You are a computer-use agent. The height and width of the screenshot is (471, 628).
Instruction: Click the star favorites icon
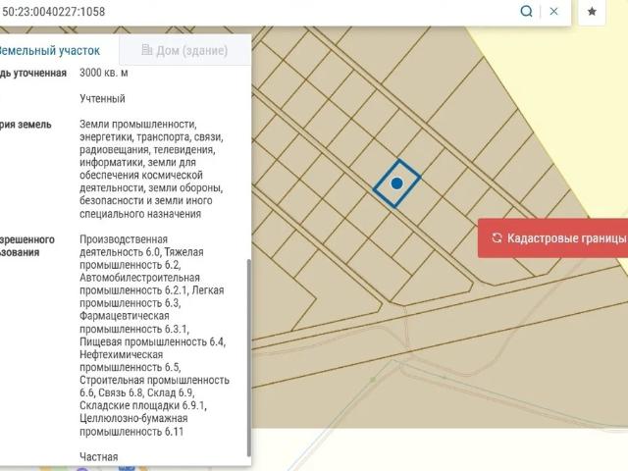592,11
